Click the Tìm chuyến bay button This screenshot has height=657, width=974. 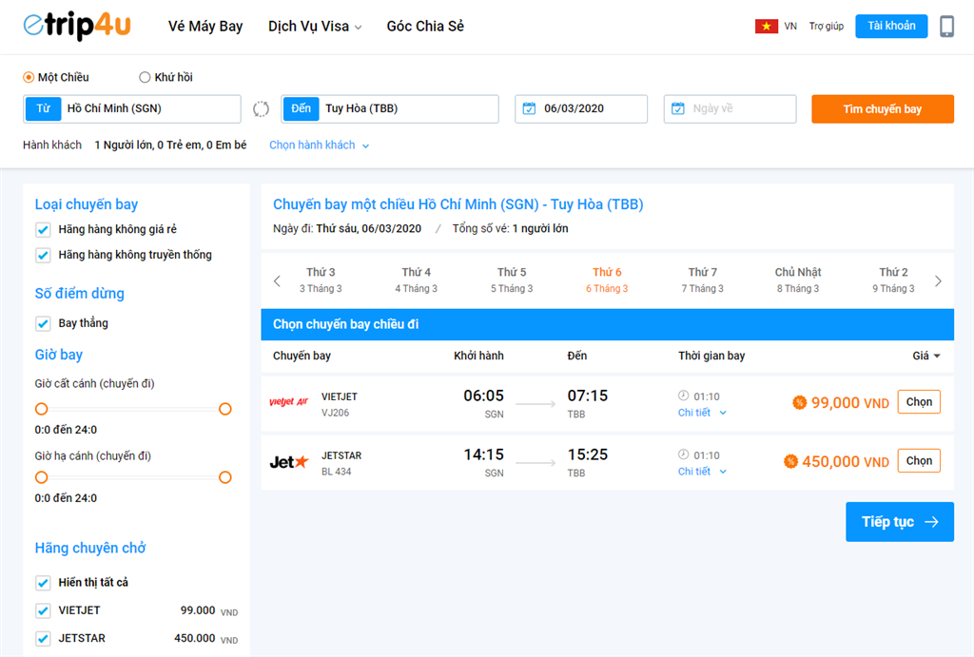point(882,108)
